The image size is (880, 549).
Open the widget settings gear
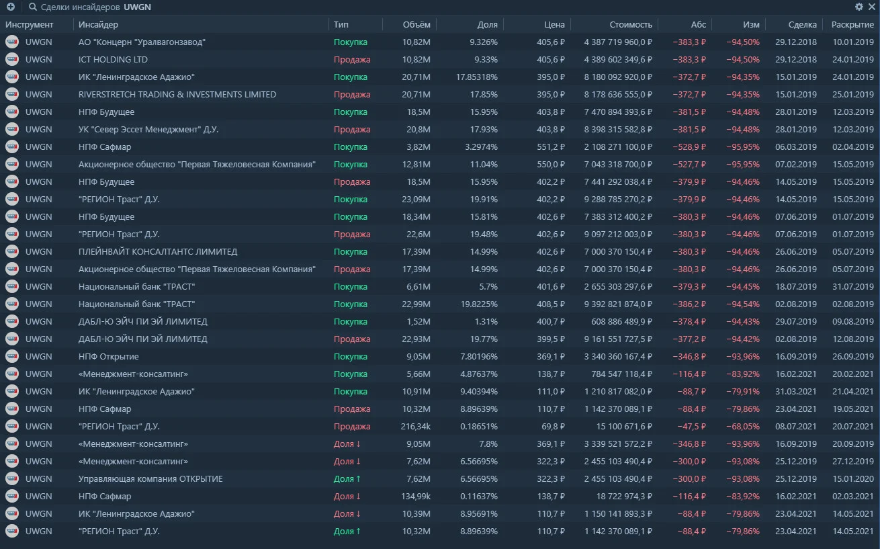tap(859, 7)
